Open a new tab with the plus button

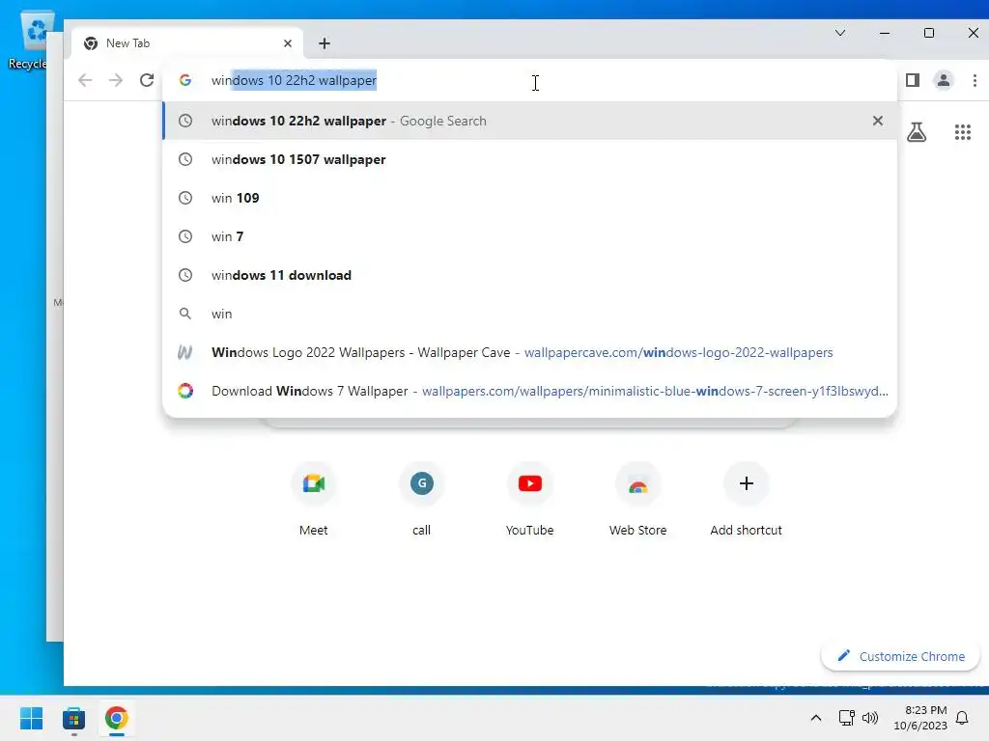tap(325, 43)
